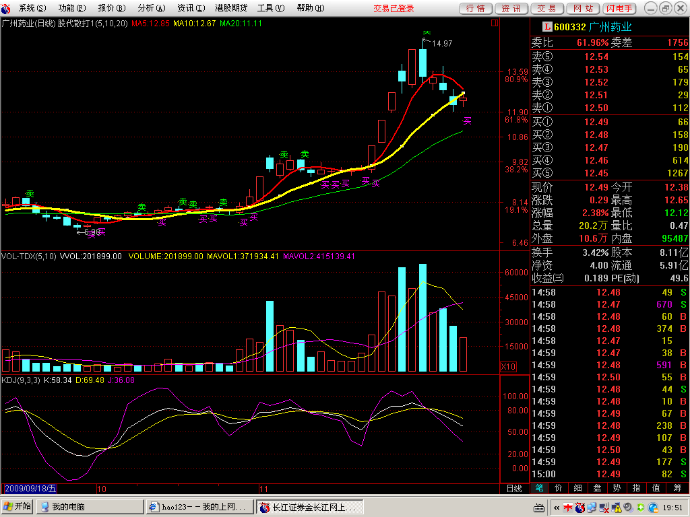Open the 分析(A) menu

pyautogui.click(x=152, y=8)
